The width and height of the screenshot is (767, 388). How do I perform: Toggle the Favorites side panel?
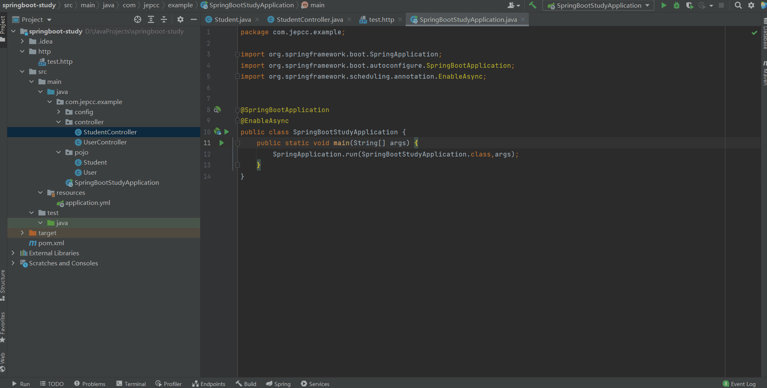[x=3, y=327]
